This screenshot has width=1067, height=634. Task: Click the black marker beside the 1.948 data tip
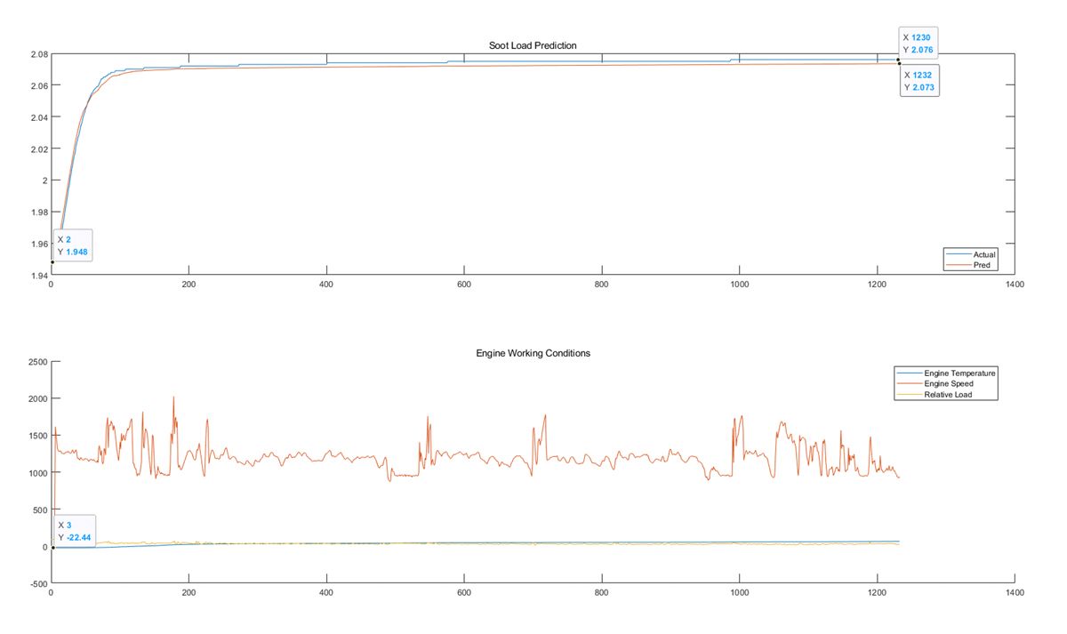pos(52,262)
